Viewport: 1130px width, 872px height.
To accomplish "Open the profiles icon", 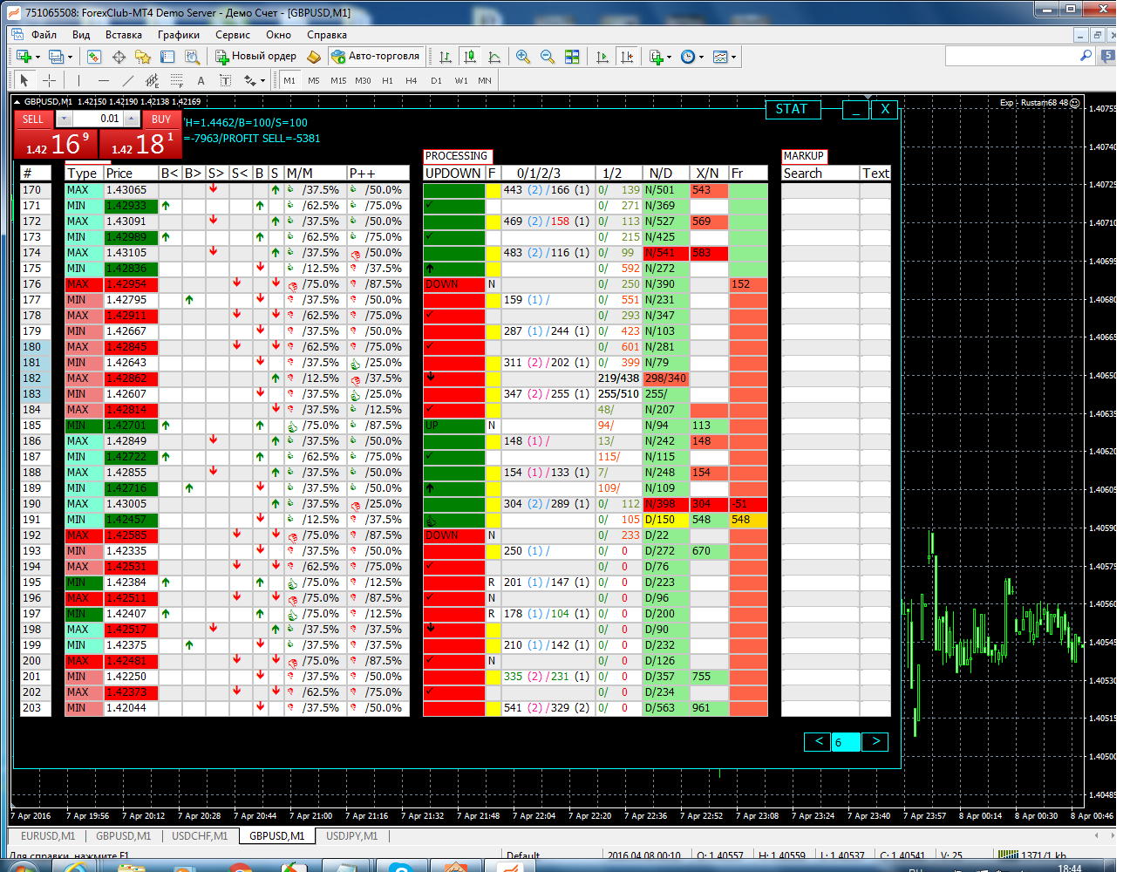I will [56, 57].
